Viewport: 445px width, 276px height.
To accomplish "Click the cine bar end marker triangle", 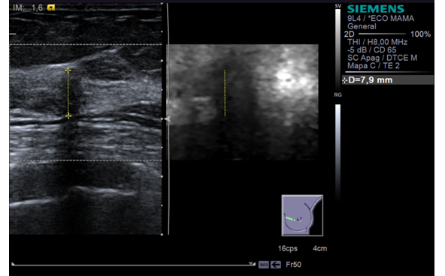I will [x=252, y=263].
